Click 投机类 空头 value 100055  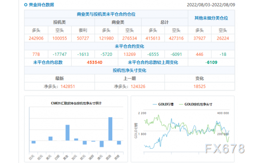point(59,38)
